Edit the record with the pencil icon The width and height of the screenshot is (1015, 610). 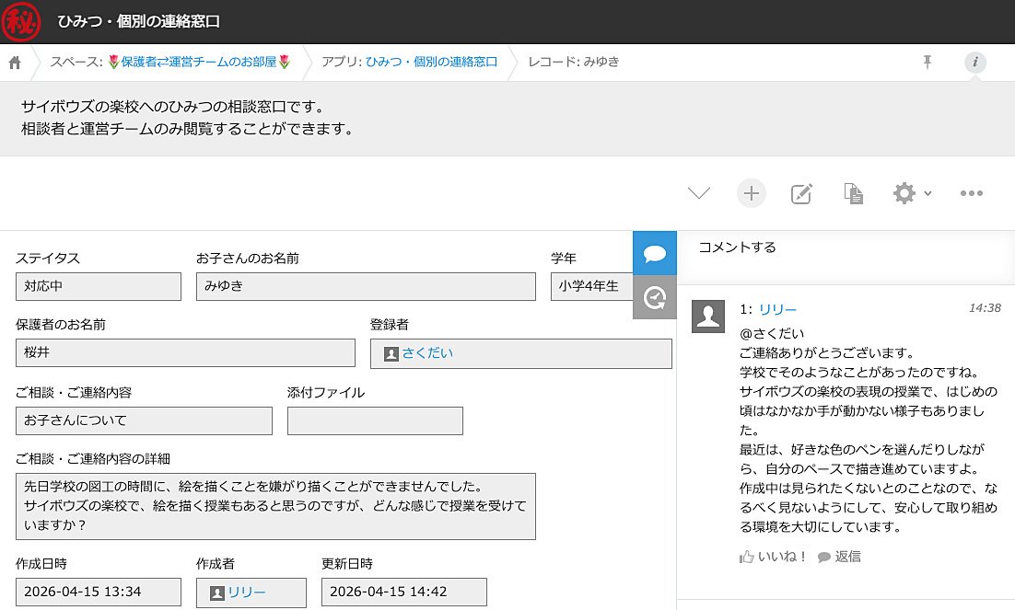801,193
